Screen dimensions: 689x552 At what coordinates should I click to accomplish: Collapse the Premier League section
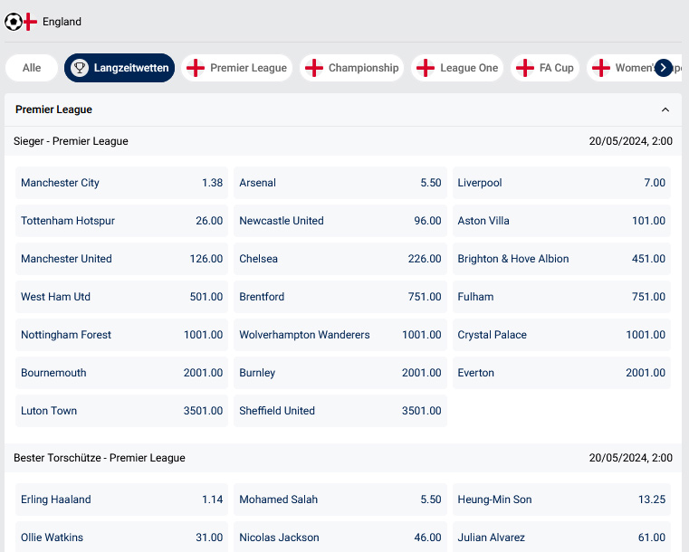[665, 109]
